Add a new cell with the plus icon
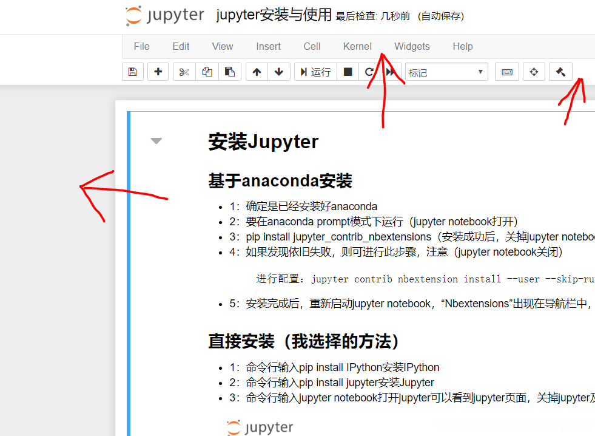Viewport: 595px width, 436px height. [158, 72]
